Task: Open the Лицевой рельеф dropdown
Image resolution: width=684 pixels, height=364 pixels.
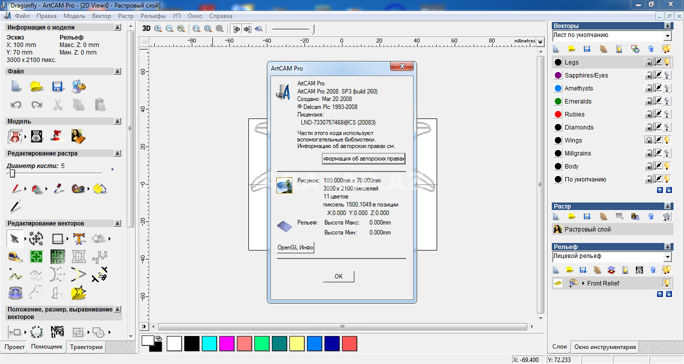Action: 667,257
